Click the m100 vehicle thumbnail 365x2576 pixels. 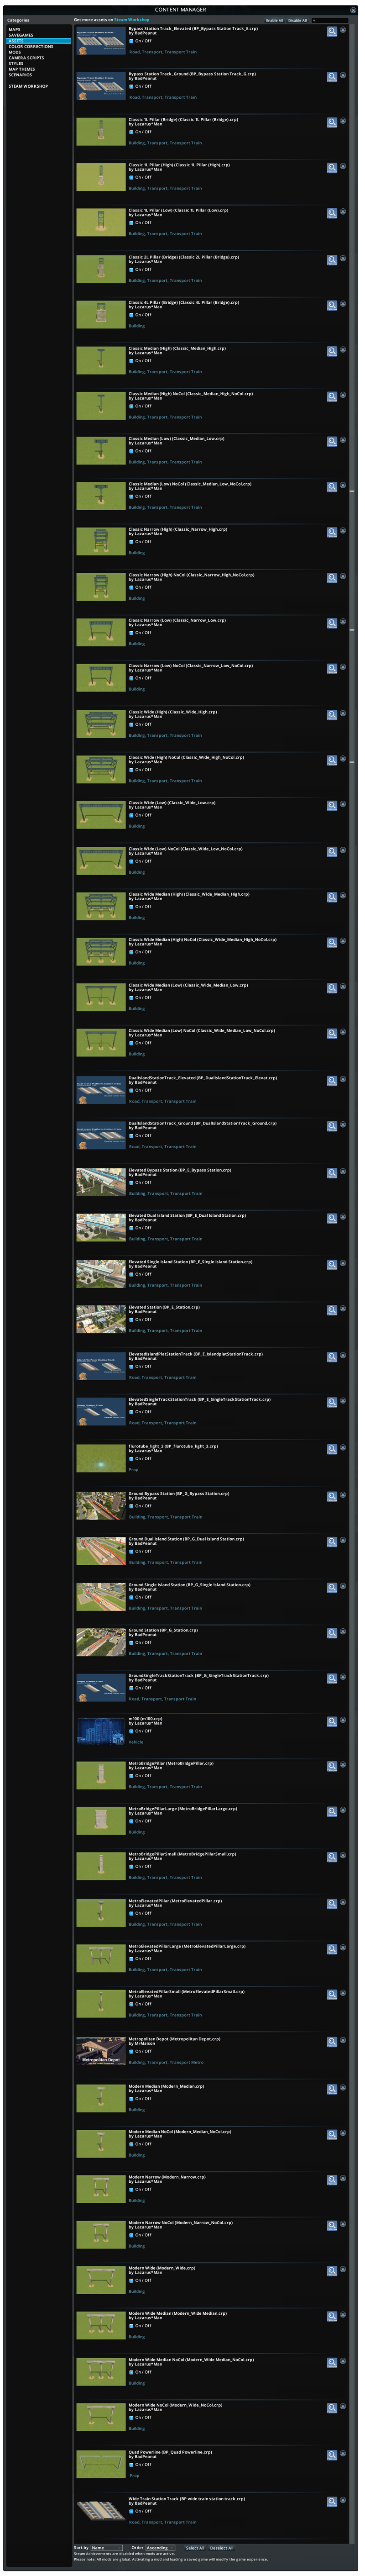click(x=101, y=1732)
